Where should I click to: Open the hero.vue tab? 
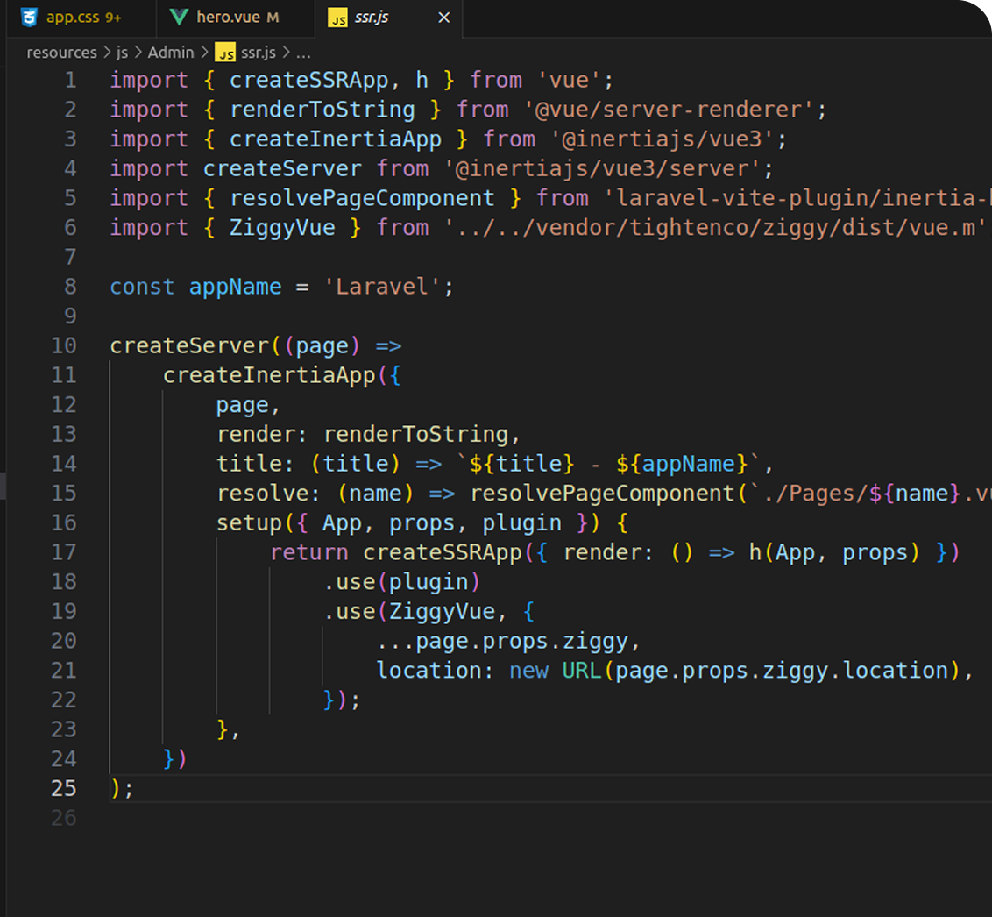[x=226, y=18]
